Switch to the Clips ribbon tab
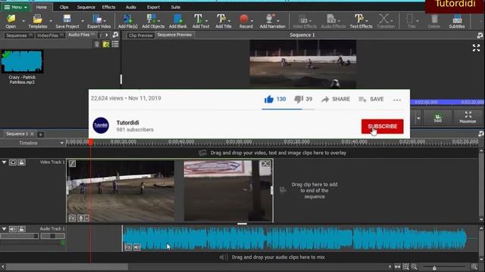Viewport: 485px width, 272px height. (x=64, y=7)
